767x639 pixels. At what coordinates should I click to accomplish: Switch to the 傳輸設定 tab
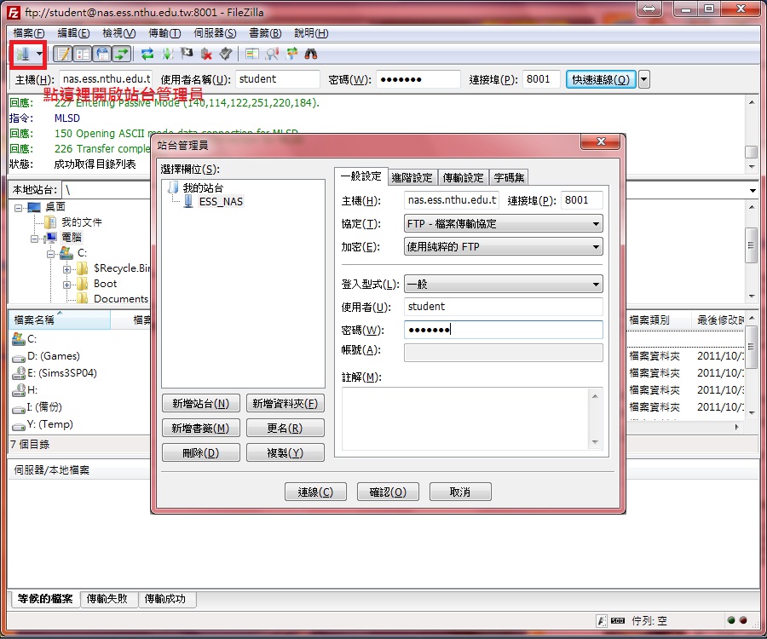click(x=463, y=177)
